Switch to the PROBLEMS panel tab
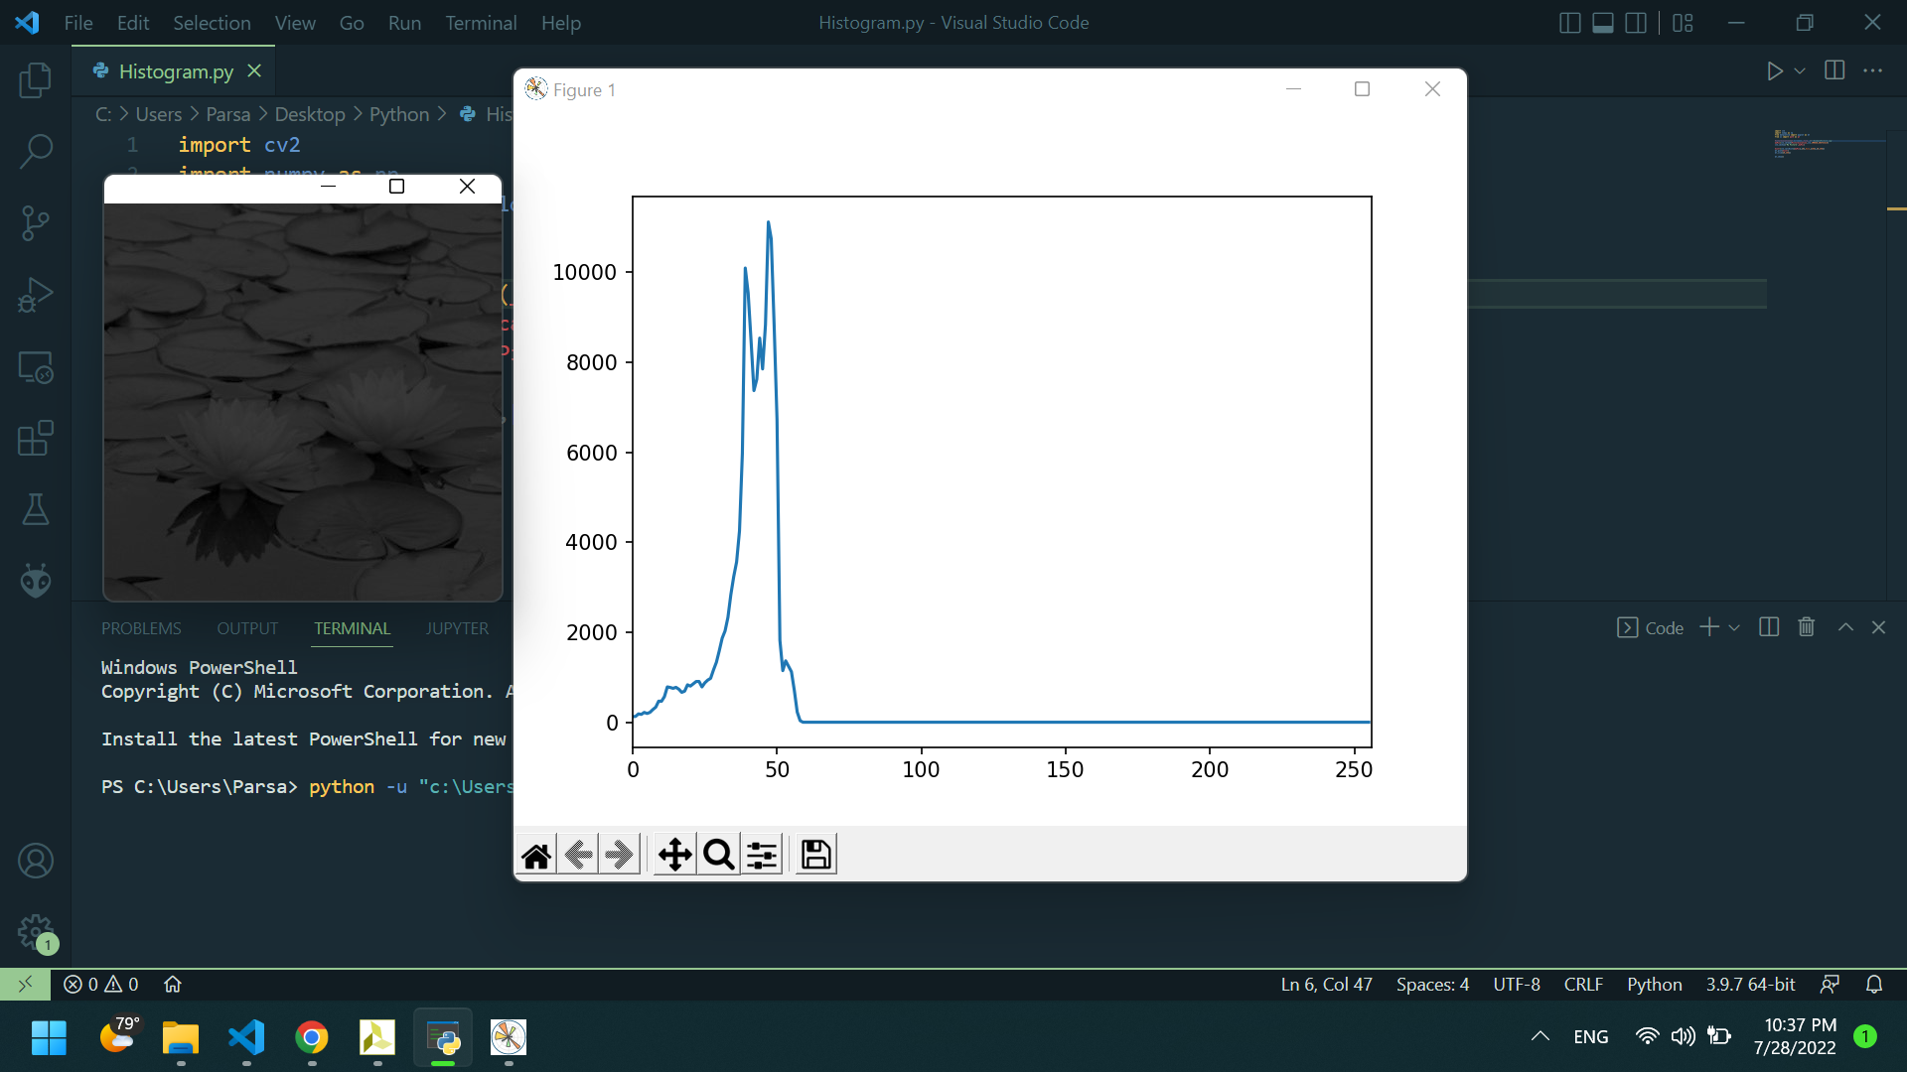 pyautogui.click(x=141, y=628)
